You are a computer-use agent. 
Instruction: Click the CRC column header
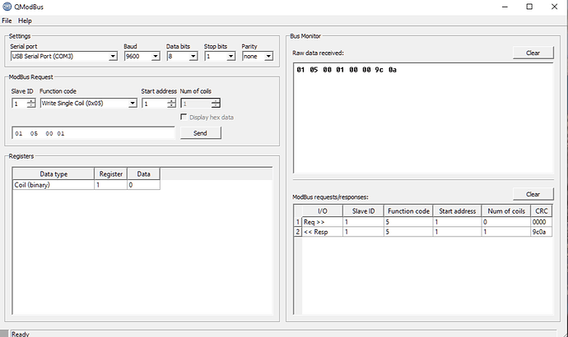click(540, 211)
